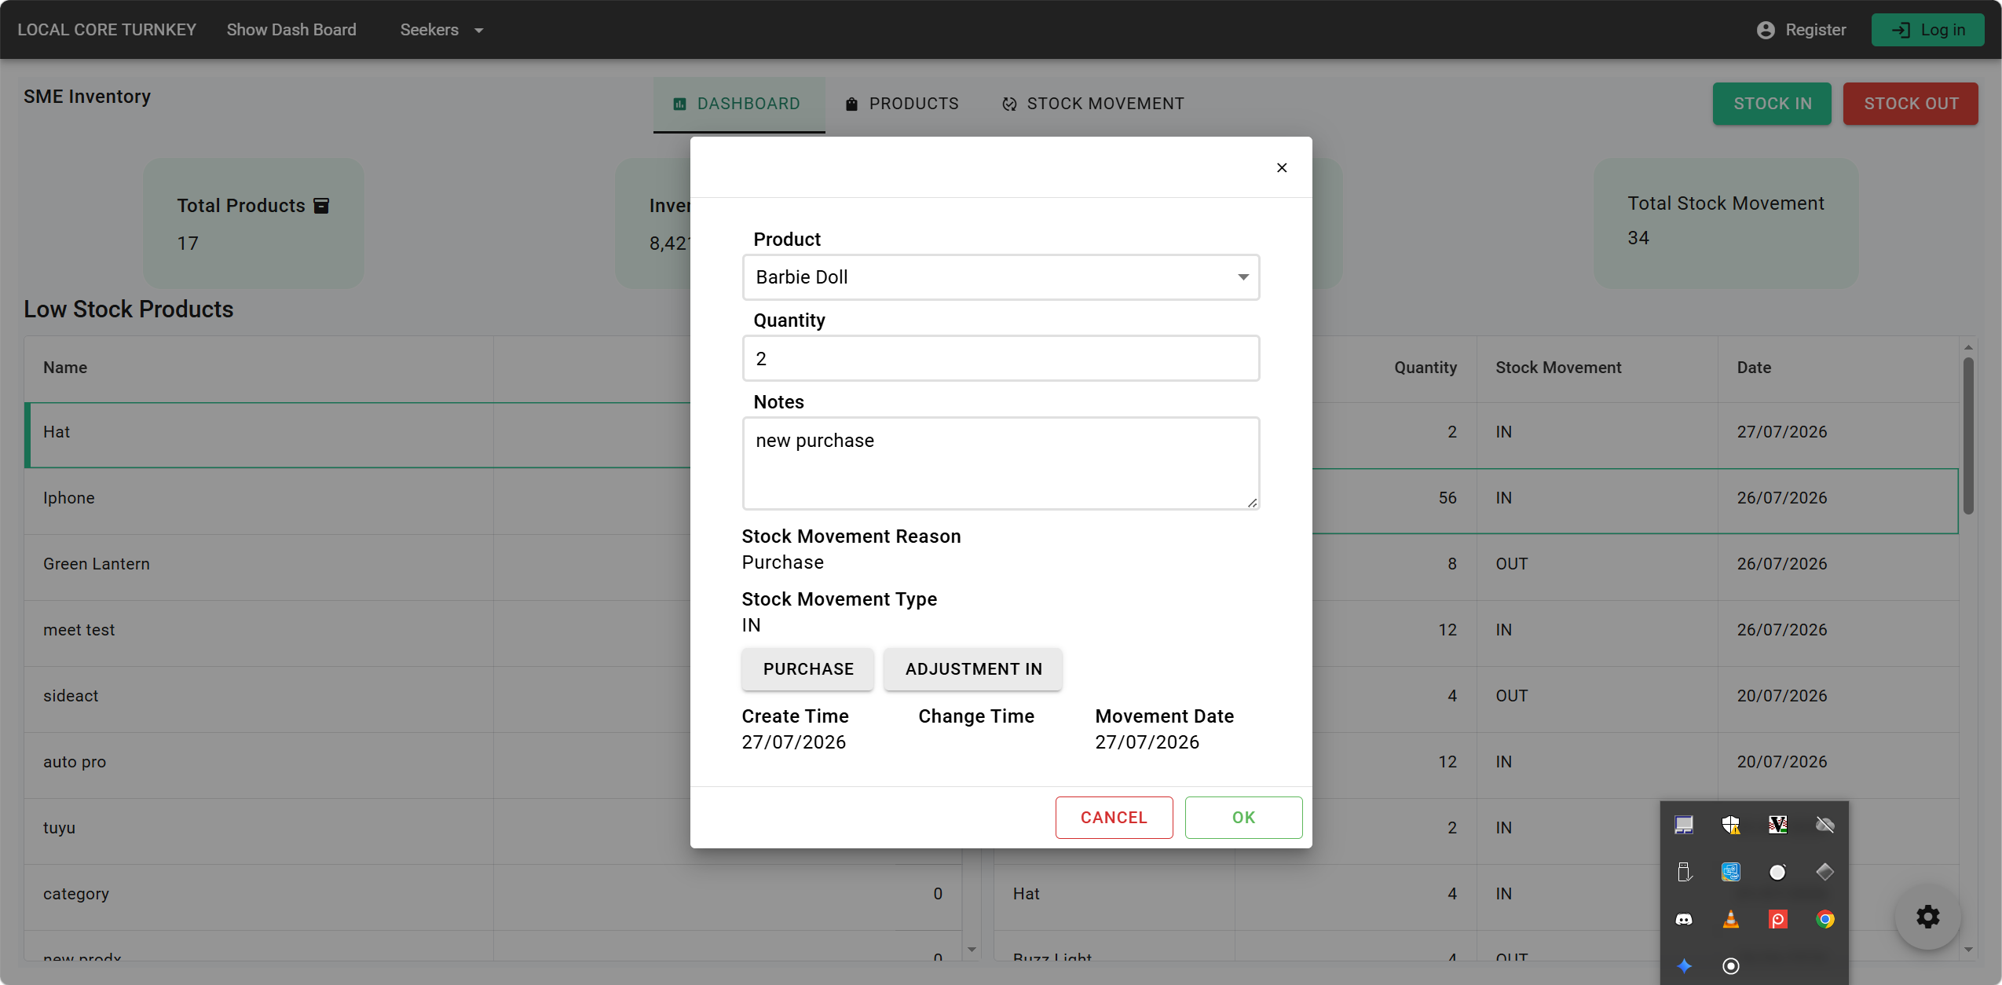Open the touchpad tray icon
This screenshot has width=2002, height=985.
(x=1683, y=825)
